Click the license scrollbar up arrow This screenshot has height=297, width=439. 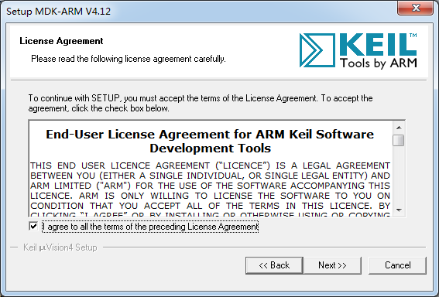(x=399, y=128)
